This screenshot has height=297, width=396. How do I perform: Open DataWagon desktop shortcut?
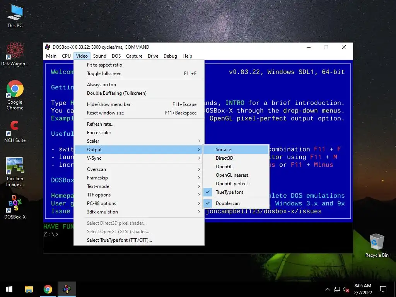point(15,54)
